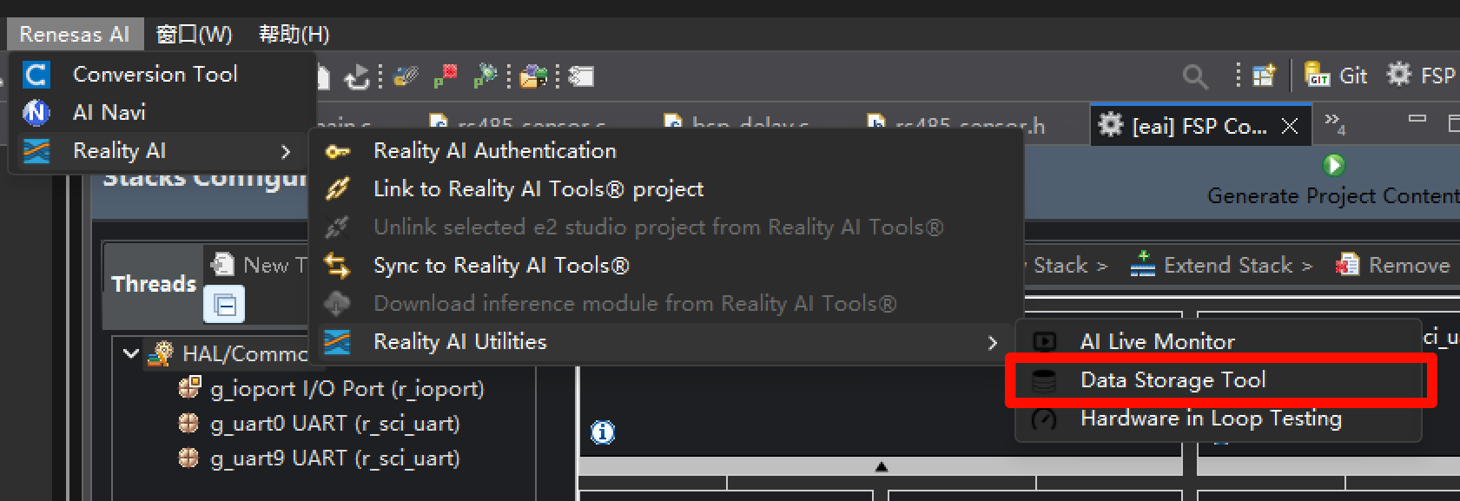
Task: Click the AI Navi N icon
Action: [36, 112]
